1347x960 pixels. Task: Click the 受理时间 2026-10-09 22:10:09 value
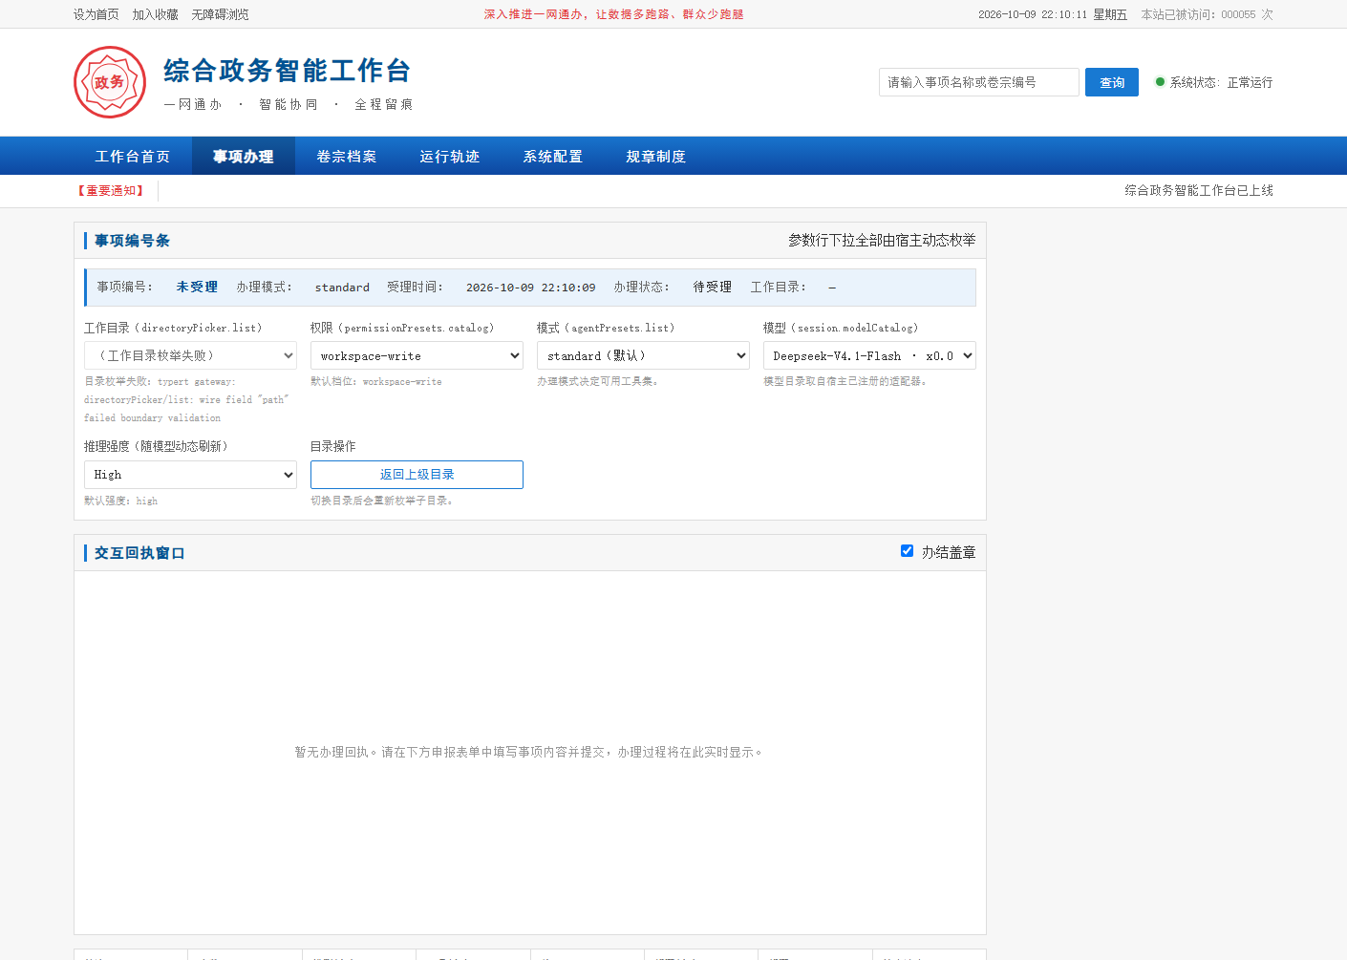click(x=530, y=288)
